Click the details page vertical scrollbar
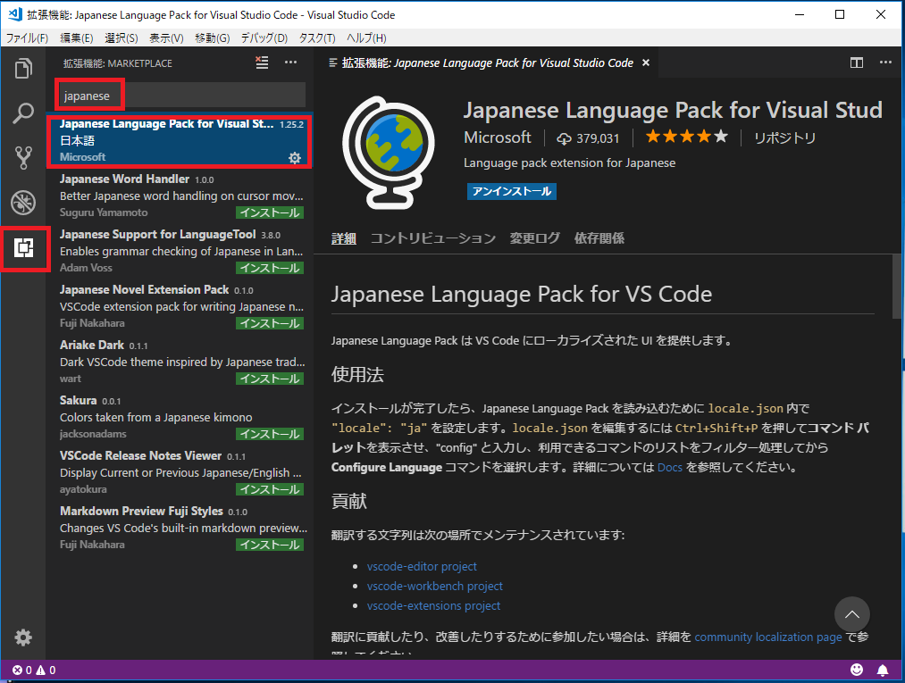 tap(896, 287)
